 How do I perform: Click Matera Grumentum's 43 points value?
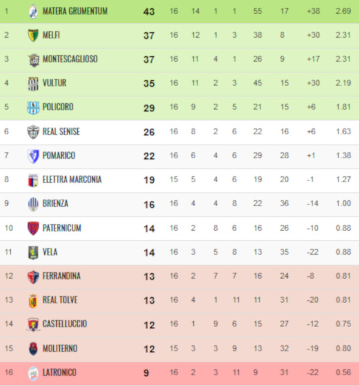[x=149, y=11]
